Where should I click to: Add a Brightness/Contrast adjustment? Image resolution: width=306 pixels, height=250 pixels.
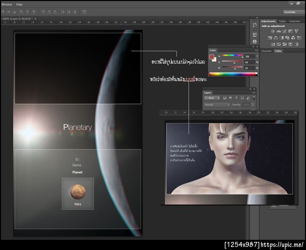click(273, 31)
